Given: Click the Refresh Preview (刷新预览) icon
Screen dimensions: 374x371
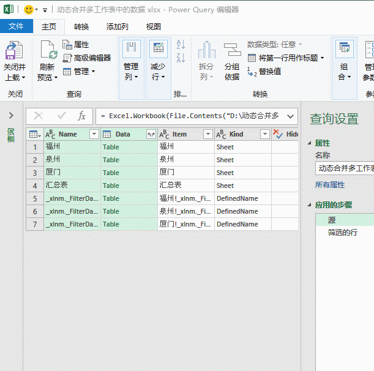Looking at the screenshot, I should (47, 51).
